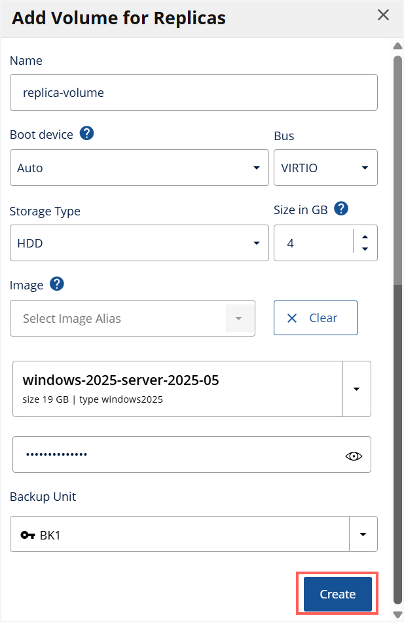This screenshot has width=404, height=622.
Task: Click the eye icon to reveal the password
Action: tap(353, 455)
